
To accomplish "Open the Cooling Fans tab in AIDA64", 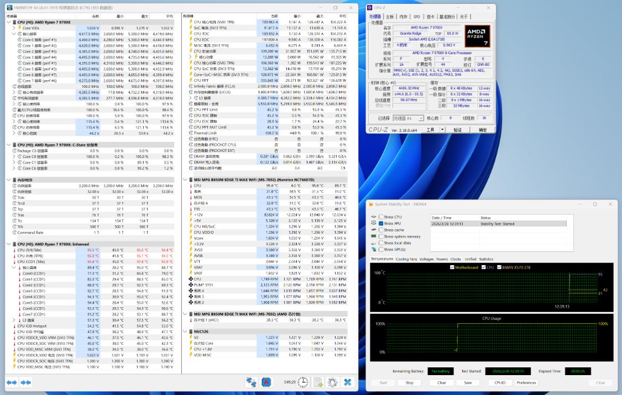I will (406, 259).
